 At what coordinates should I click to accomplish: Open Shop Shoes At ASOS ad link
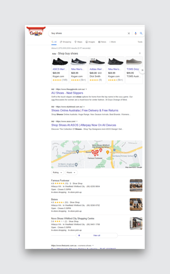tap(84, 125)
